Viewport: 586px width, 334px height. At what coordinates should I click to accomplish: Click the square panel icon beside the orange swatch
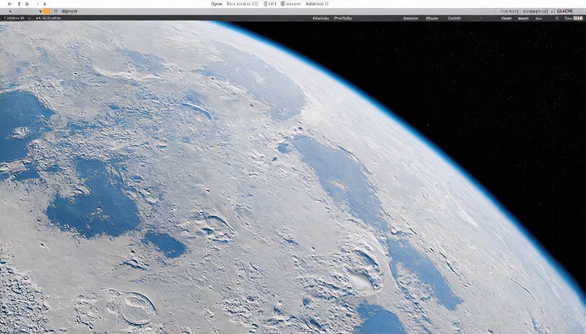(56, 11)
